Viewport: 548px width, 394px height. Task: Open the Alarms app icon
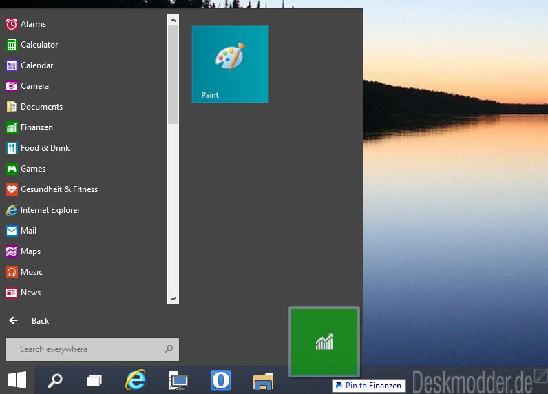[x=12, y=24]
